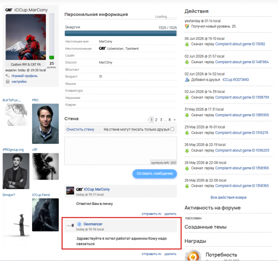
Task: Click the iCCup.Fiend friend name link
Action: pos(41,195)
